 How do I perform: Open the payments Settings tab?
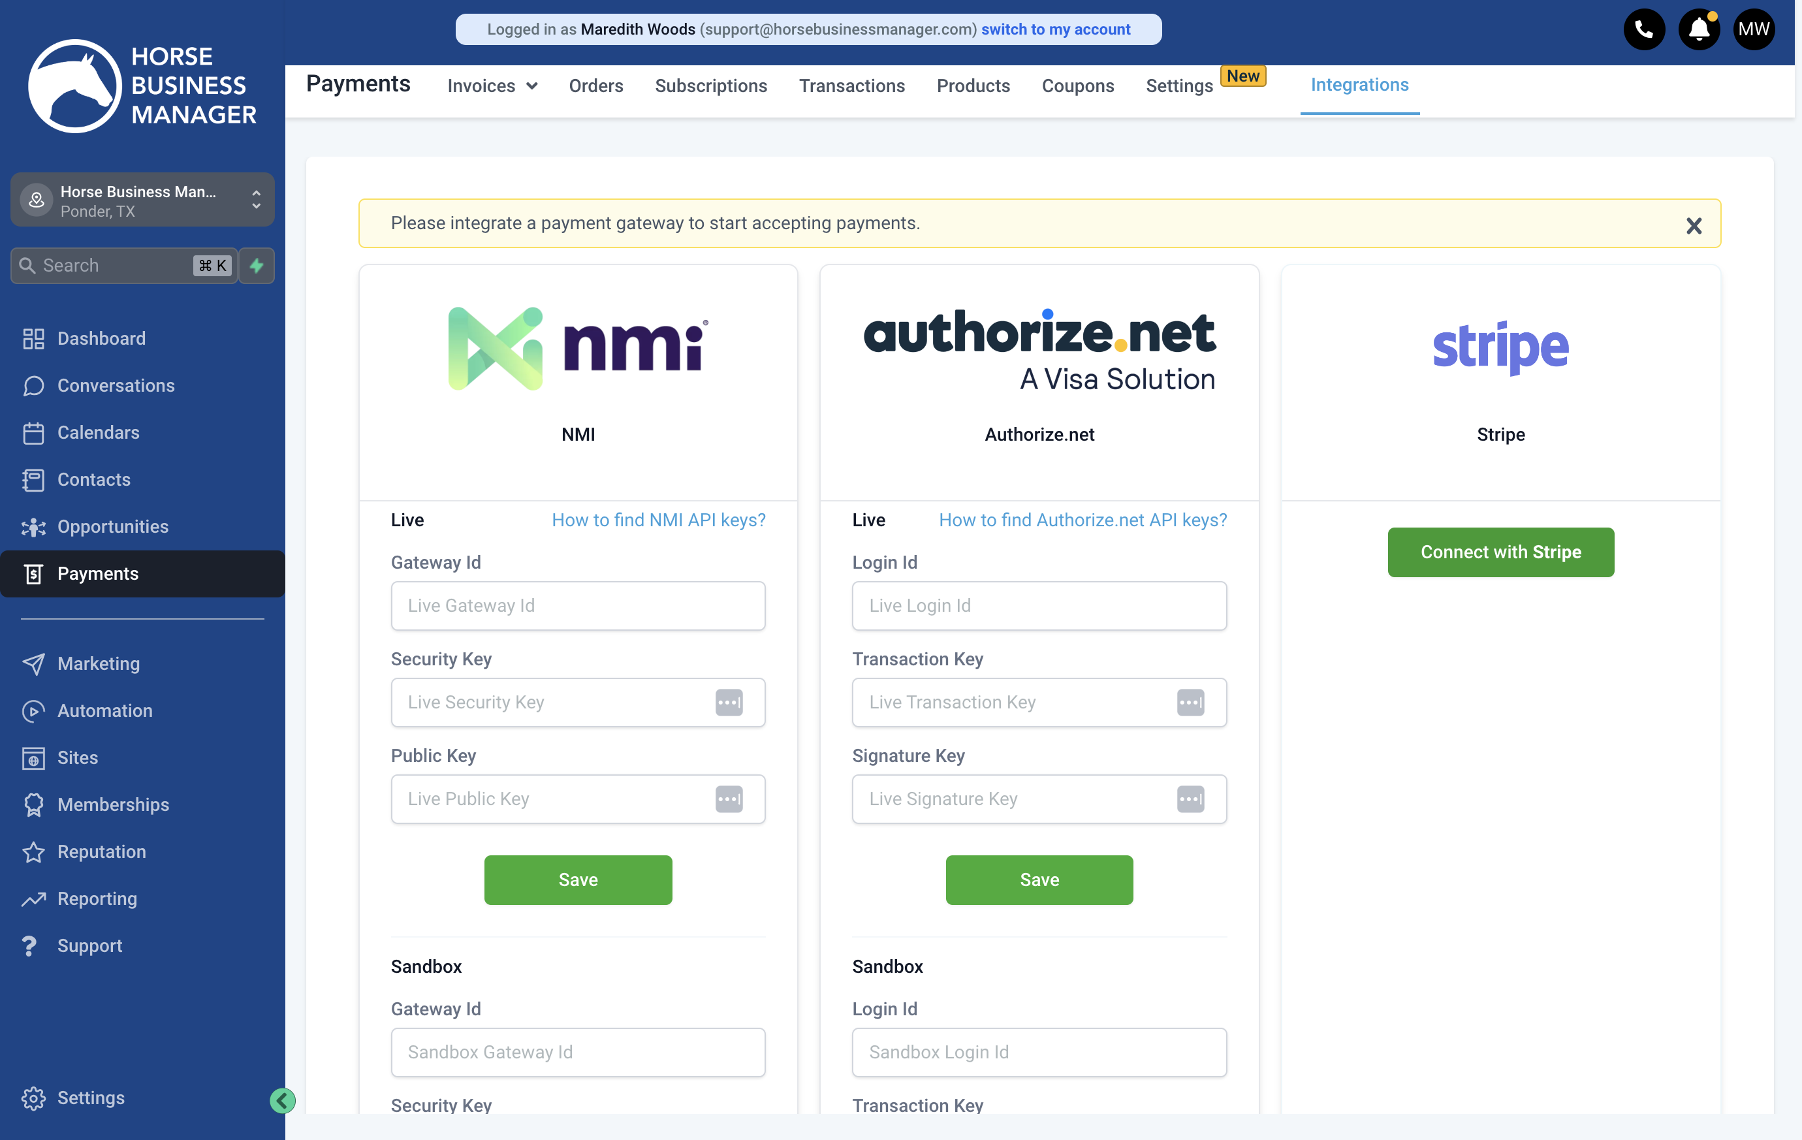(x=1179, y=86)
